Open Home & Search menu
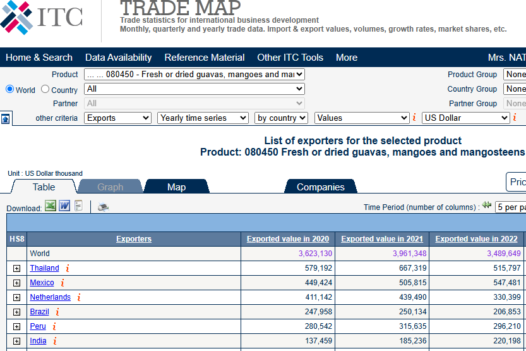Image resolution: width=526 pixels, height=351 pixels. tap(39, 58)
